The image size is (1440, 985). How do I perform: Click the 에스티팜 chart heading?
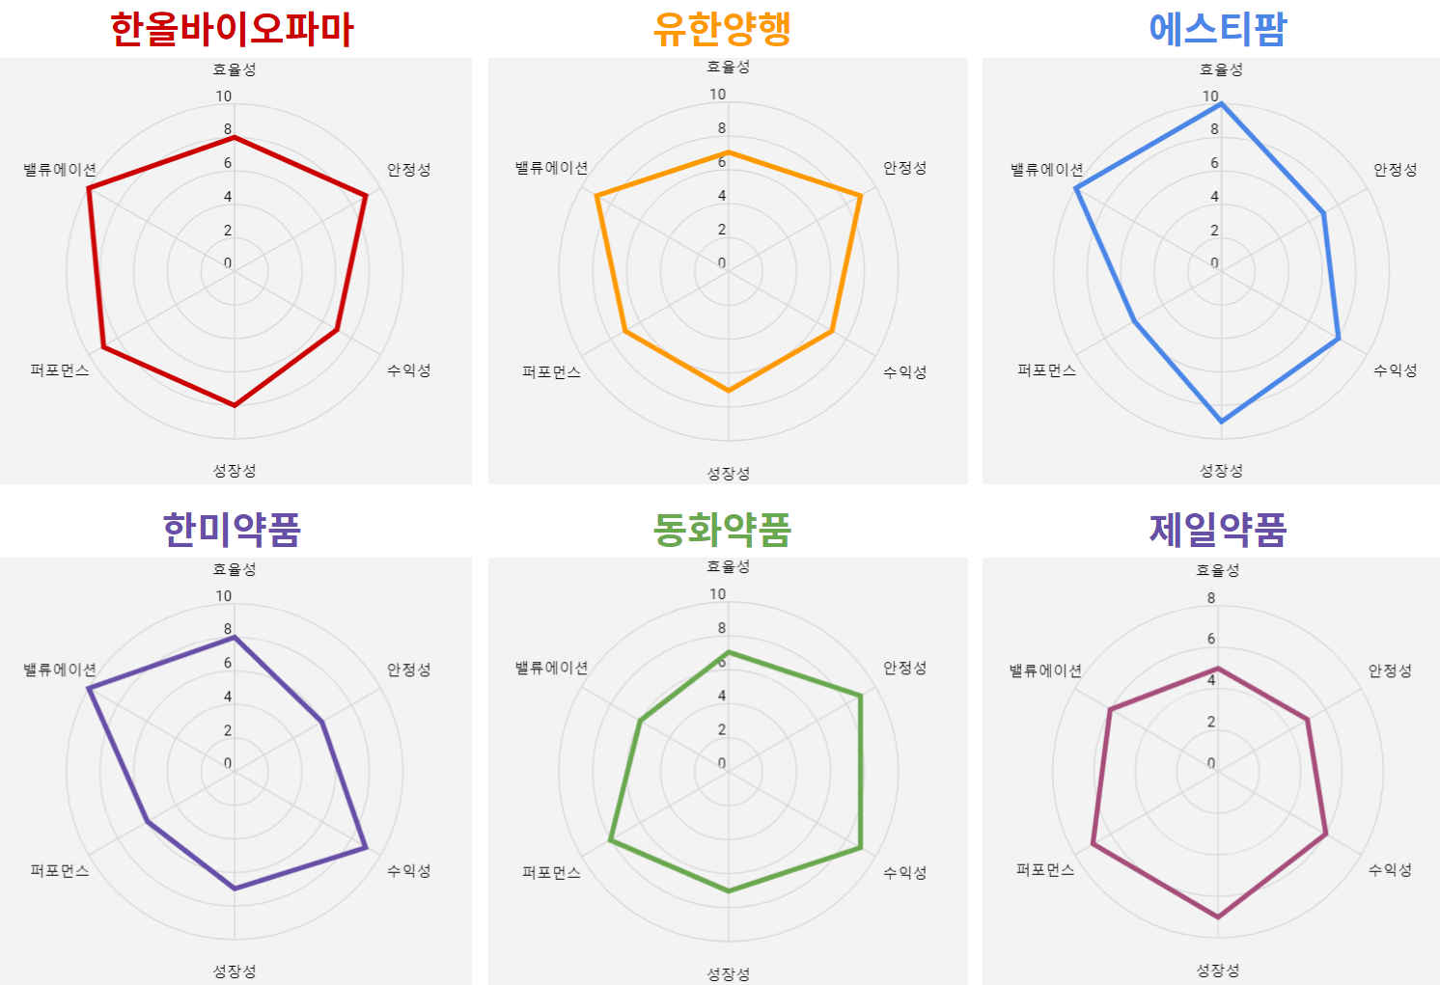[1218, 29]
